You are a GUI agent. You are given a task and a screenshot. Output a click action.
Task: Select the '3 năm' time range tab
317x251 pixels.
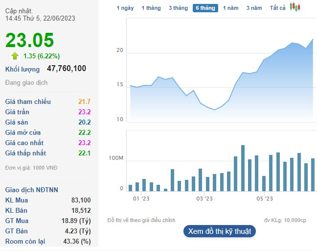[254, 8]
